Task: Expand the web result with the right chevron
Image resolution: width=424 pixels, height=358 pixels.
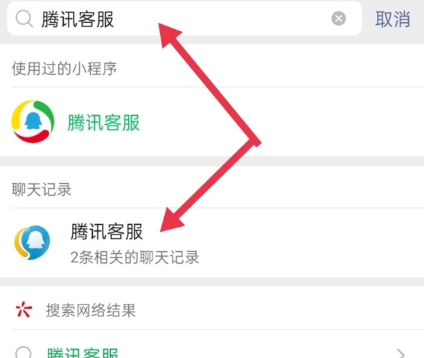Action: click(x=400, y=352)
